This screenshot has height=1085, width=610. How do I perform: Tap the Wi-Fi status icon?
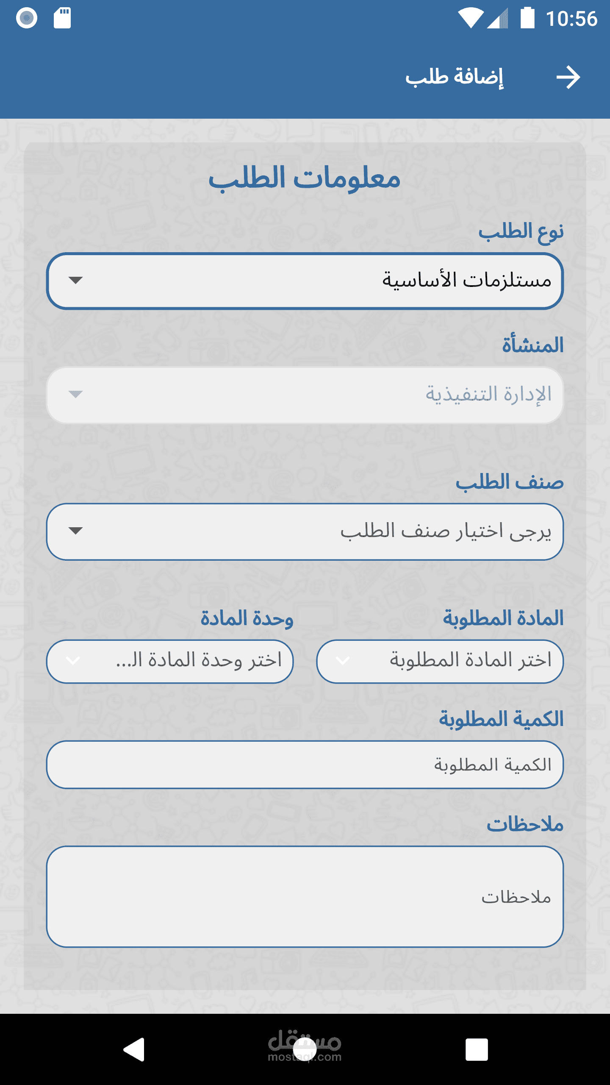coord(470,19)
